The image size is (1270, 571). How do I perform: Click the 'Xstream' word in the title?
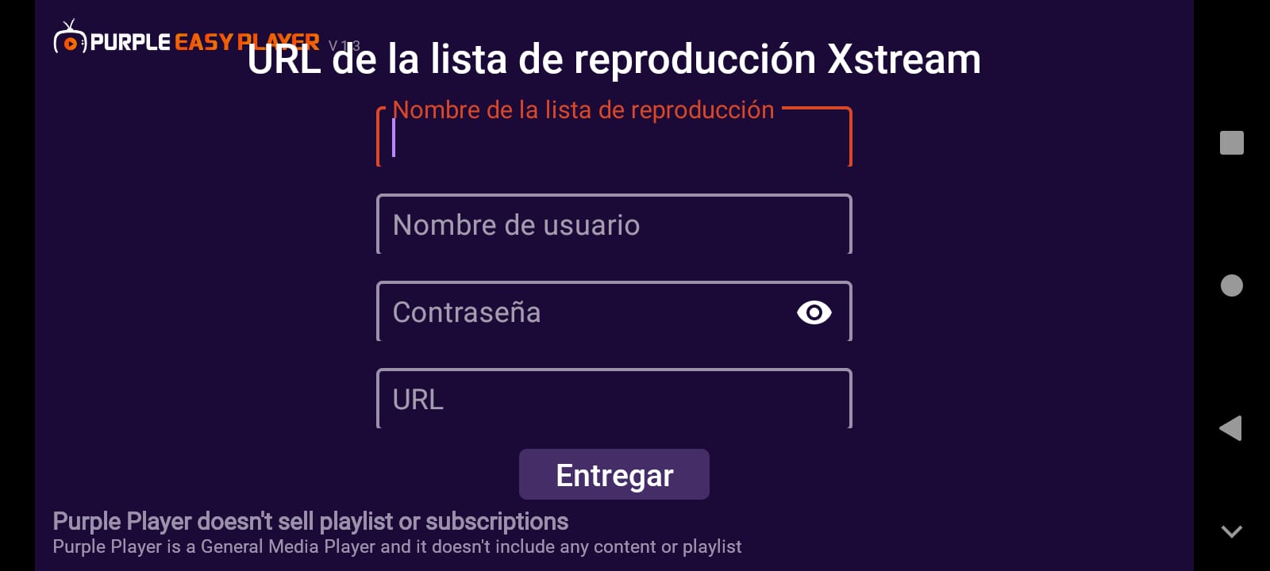pos(904,59)
